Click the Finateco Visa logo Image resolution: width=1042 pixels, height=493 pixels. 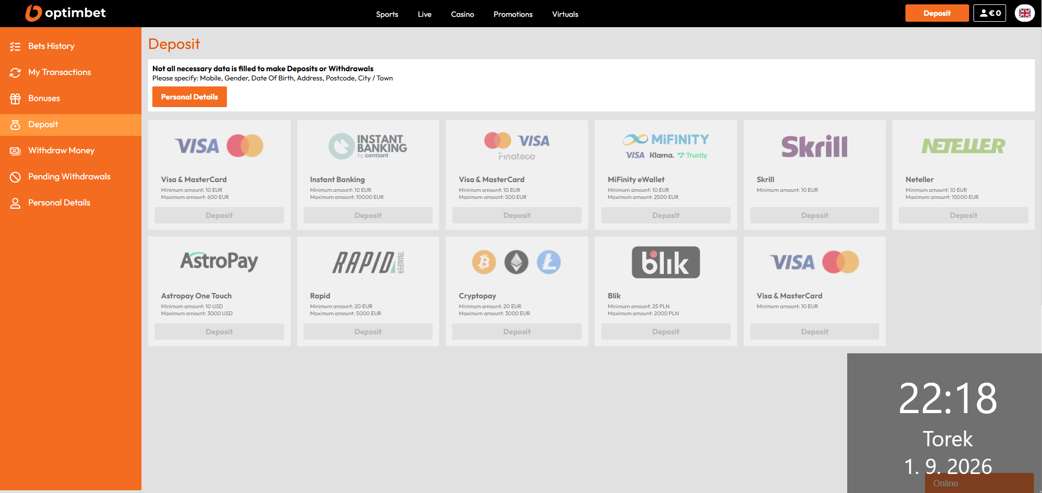pyautogui.click(x=517, y=146)
